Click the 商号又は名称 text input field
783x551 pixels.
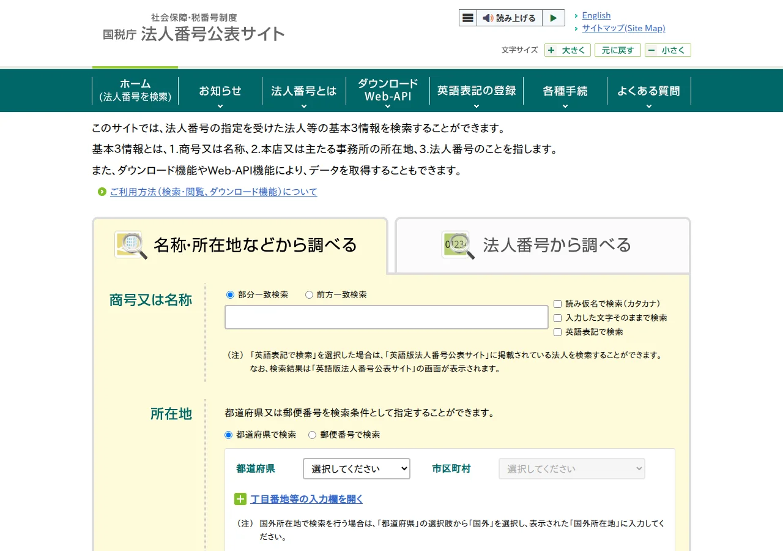pos(387,317)
